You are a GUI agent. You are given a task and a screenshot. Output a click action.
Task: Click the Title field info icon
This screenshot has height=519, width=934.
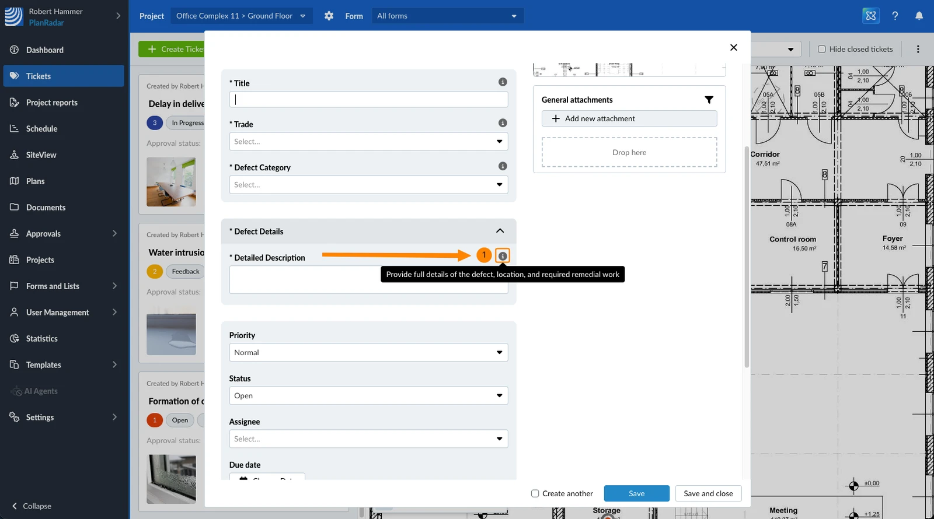503,82
